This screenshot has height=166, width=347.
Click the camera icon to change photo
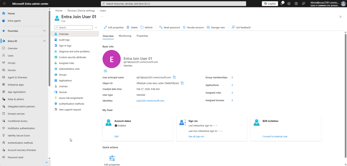click(x=105, y=71)
